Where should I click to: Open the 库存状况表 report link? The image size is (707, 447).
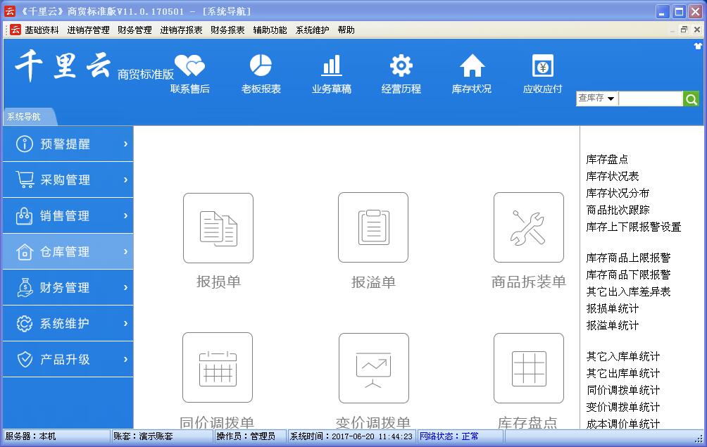pos(613,176)
